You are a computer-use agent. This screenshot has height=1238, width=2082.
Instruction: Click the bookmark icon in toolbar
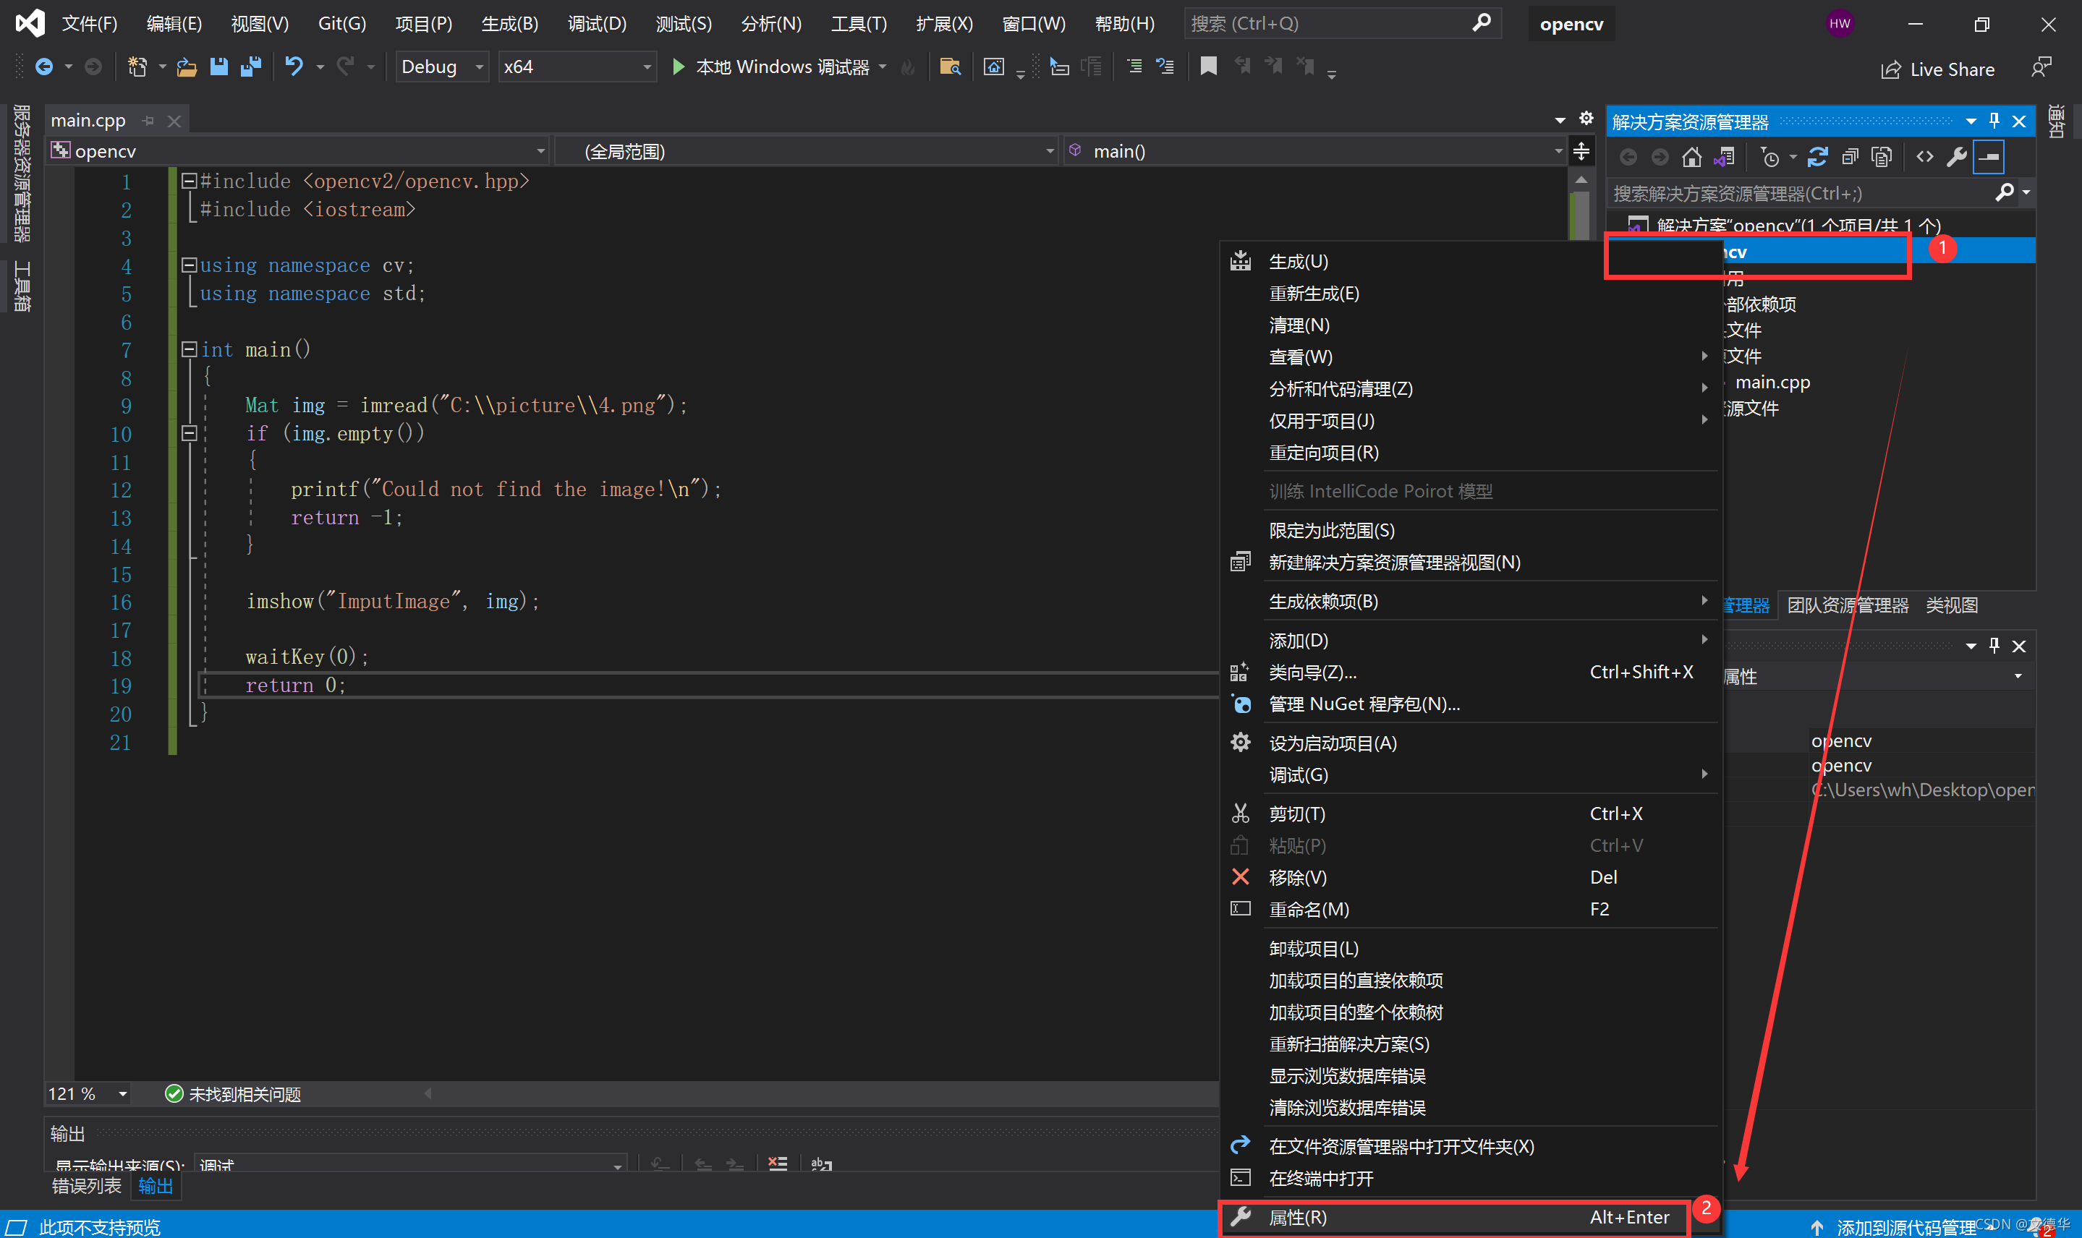pyautogui.click(x=1207, y=67)
